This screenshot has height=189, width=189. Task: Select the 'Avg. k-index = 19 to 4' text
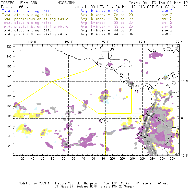click(107, 11)
